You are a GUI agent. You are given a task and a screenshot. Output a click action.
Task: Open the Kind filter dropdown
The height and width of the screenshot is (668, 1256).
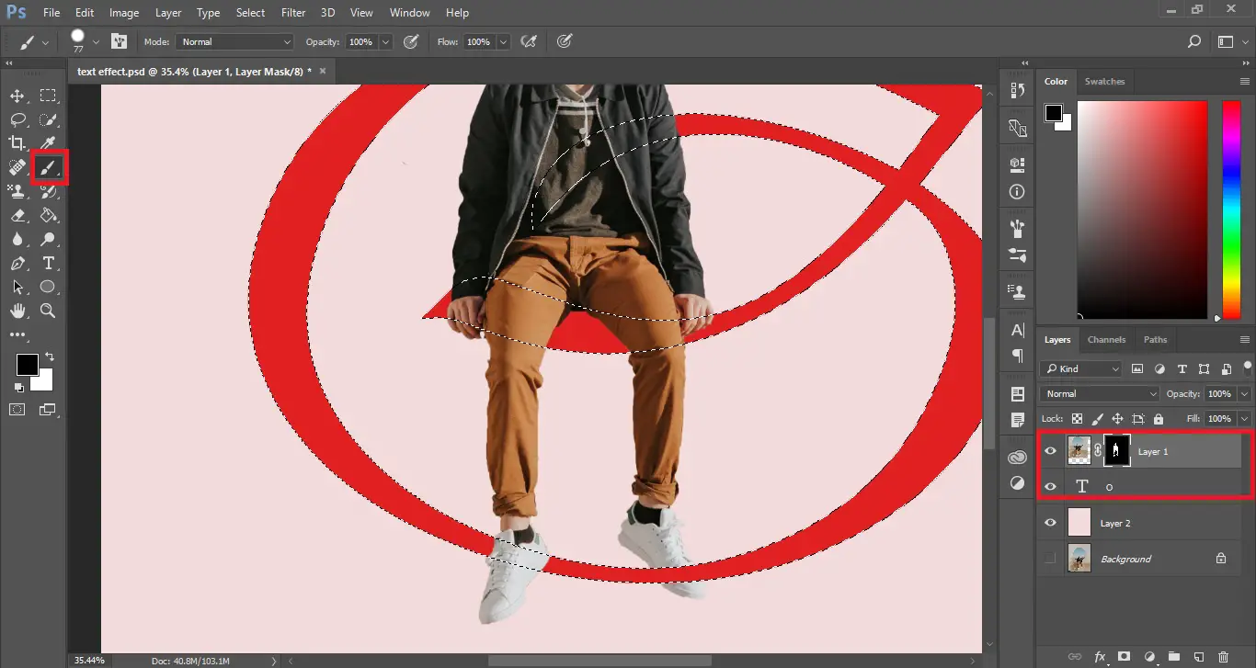click(1079, 368)
